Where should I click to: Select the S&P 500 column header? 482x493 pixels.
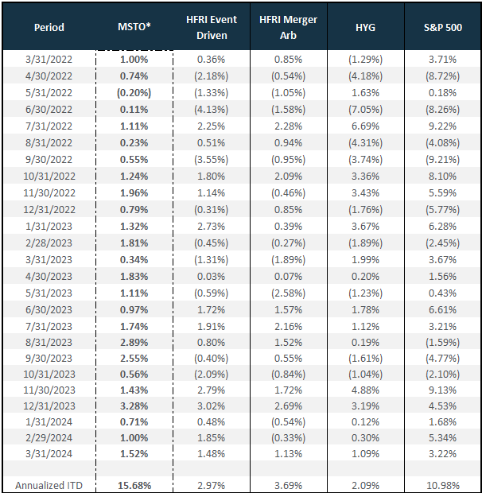(443, 27)
